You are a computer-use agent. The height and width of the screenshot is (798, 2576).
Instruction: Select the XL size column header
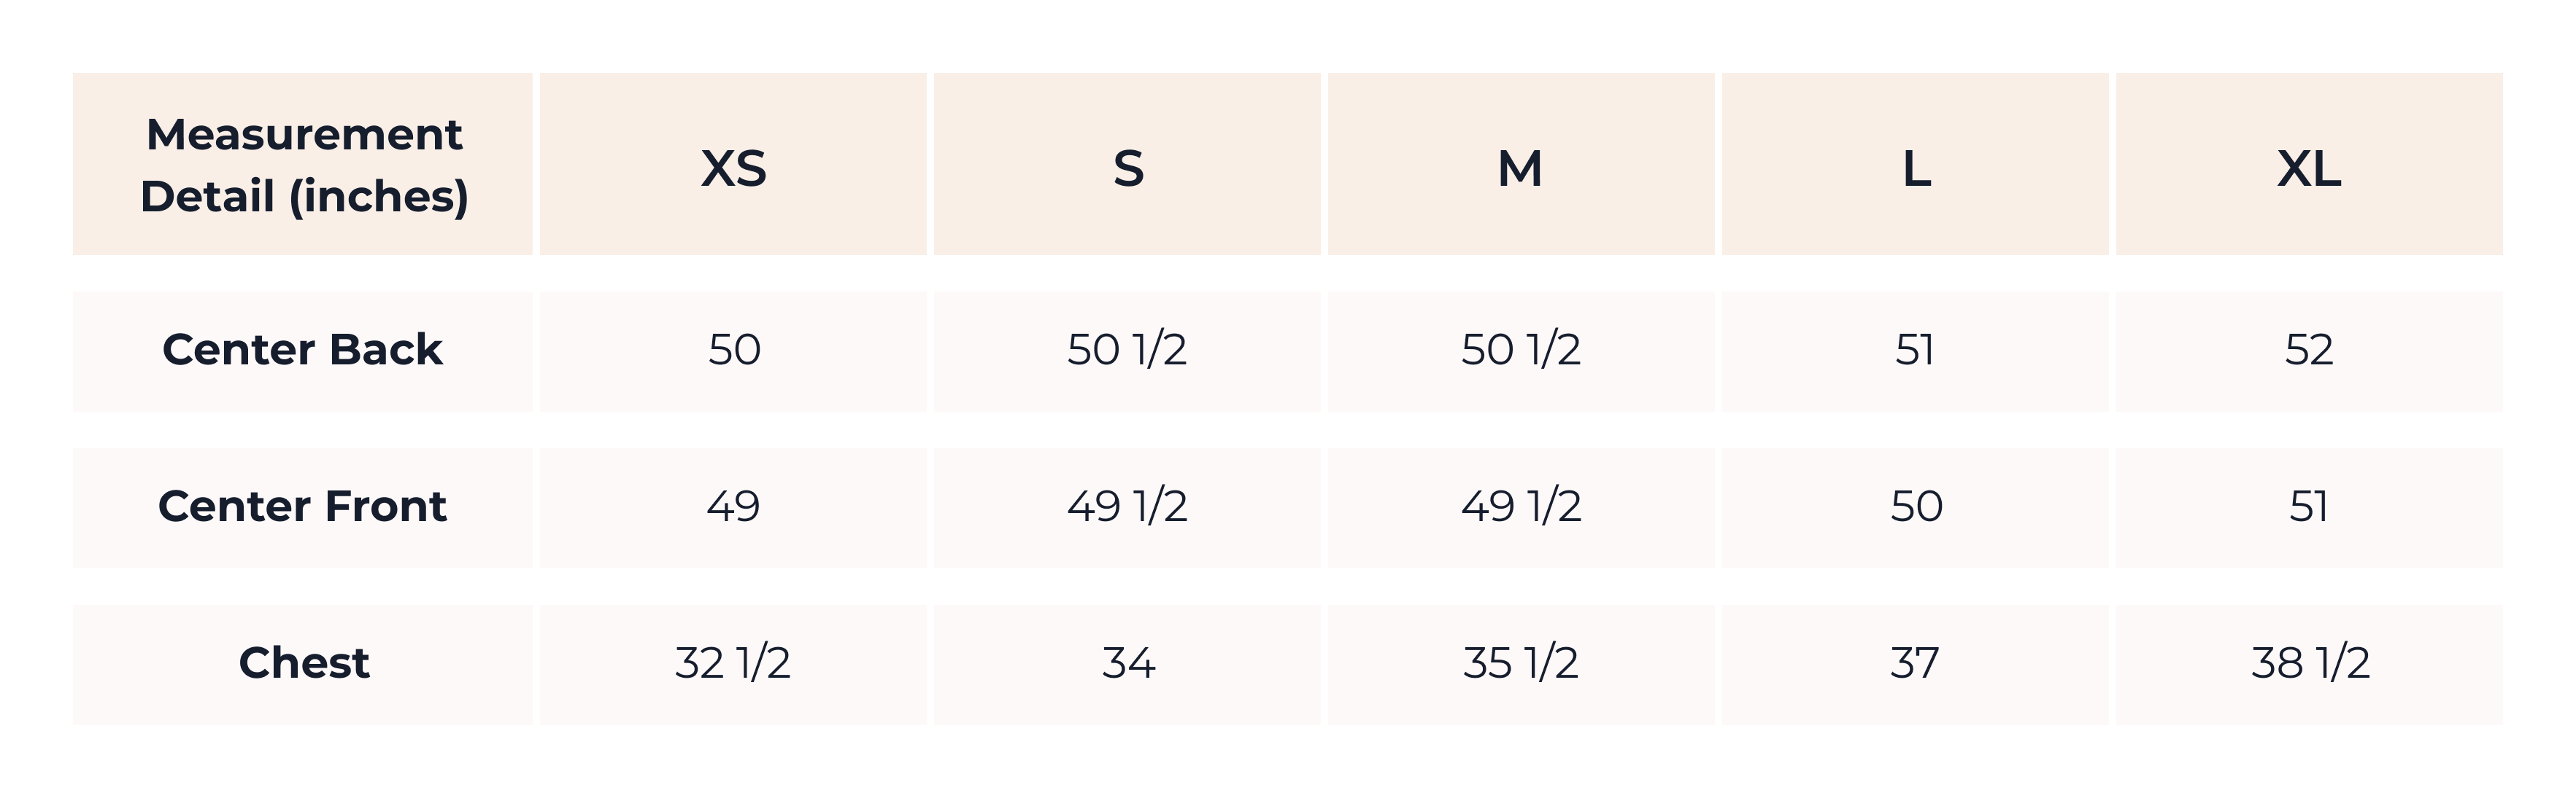(2309, 164)
